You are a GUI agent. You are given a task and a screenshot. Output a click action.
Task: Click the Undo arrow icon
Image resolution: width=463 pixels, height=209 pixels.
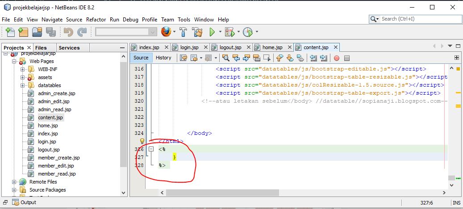coord(68,32)
